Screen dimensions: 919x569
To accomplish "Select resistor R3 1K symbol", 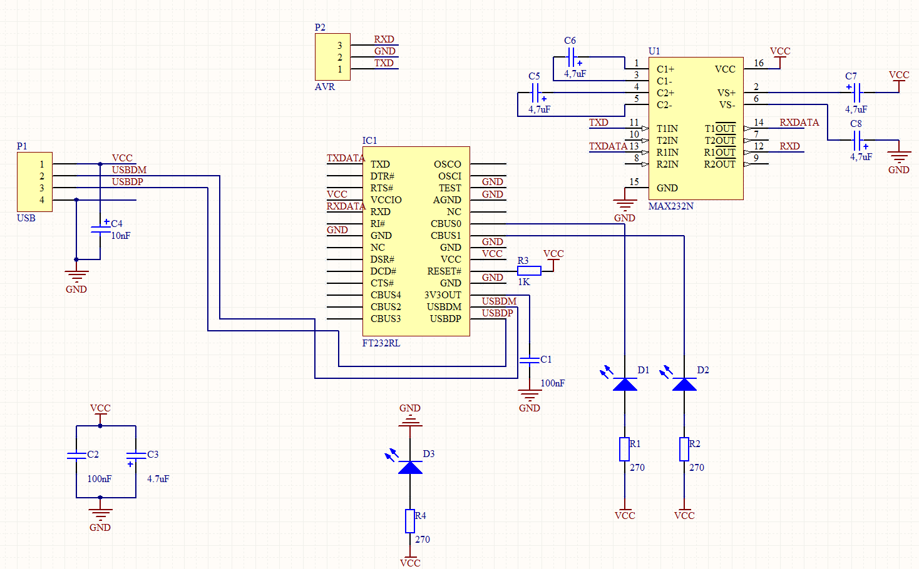I will pyautogui.click(x=529, y=271).
